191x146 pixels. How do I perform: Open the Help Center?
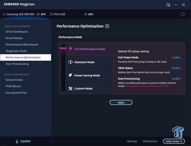[174, 141]
